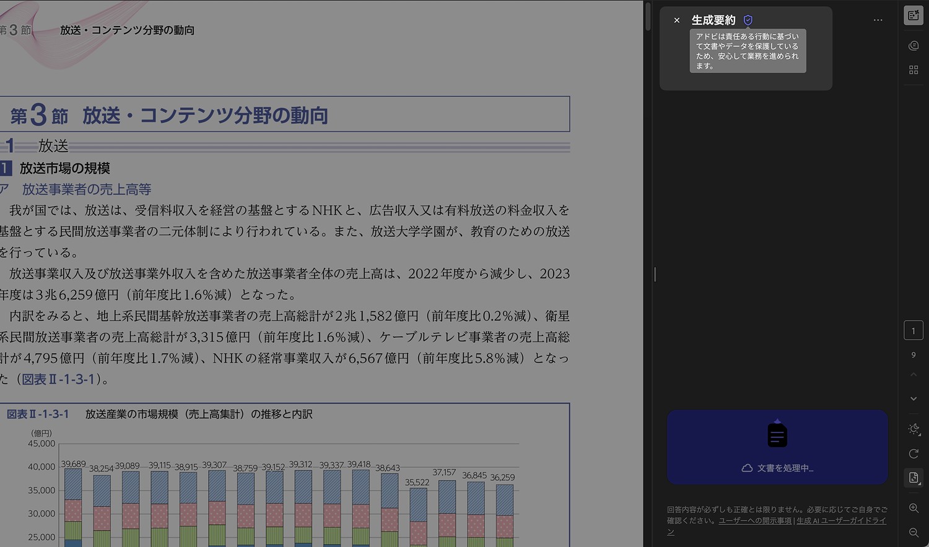Go to next page with down chevron
Image resolution: width=929 pixels, height=547 pixels.
pyautogui.click(x=914, y=398)
